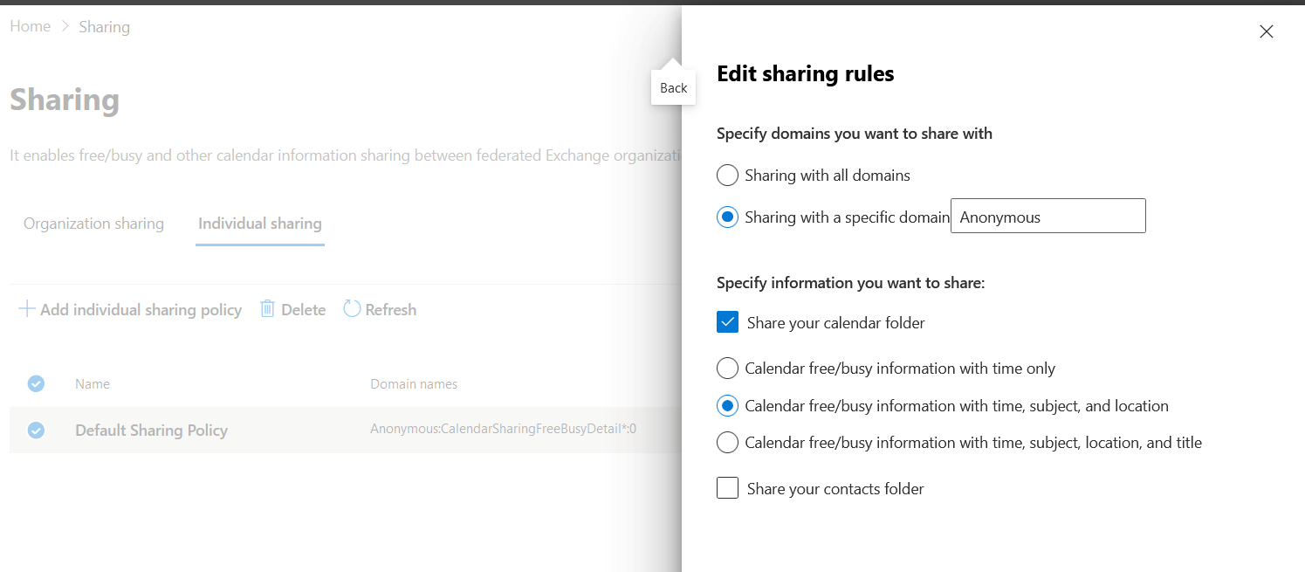
Task: Click the breadcrumb chevron separator
Action: click(65, 27)
